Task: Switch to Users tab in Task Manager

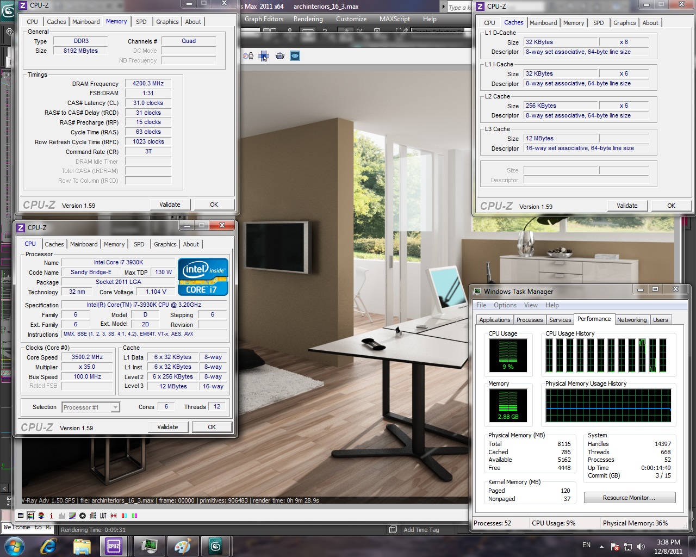Action: pos(661,320)
